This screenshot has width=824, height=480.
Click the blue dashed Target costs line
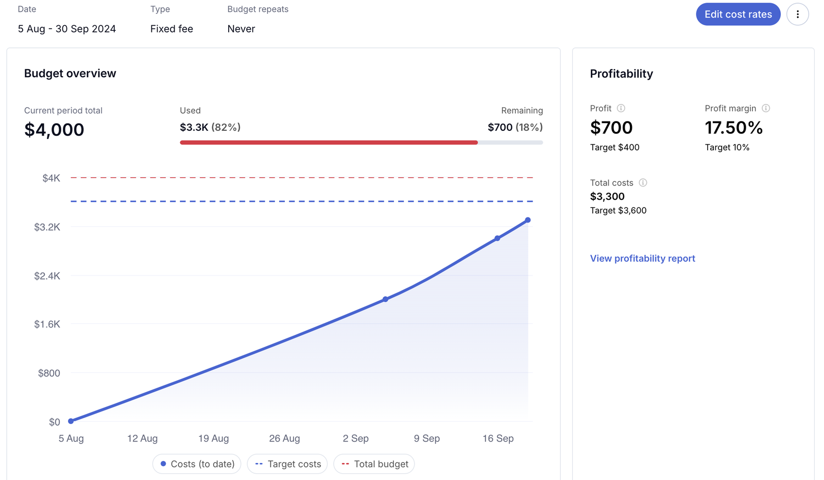(301, 201)
